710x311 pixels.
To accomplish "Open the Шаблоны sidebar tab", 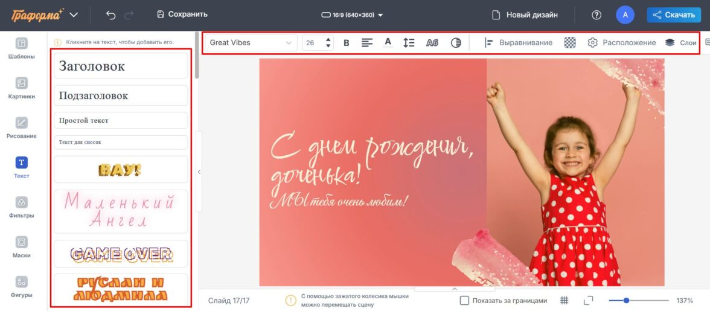I will pos(21,48).
